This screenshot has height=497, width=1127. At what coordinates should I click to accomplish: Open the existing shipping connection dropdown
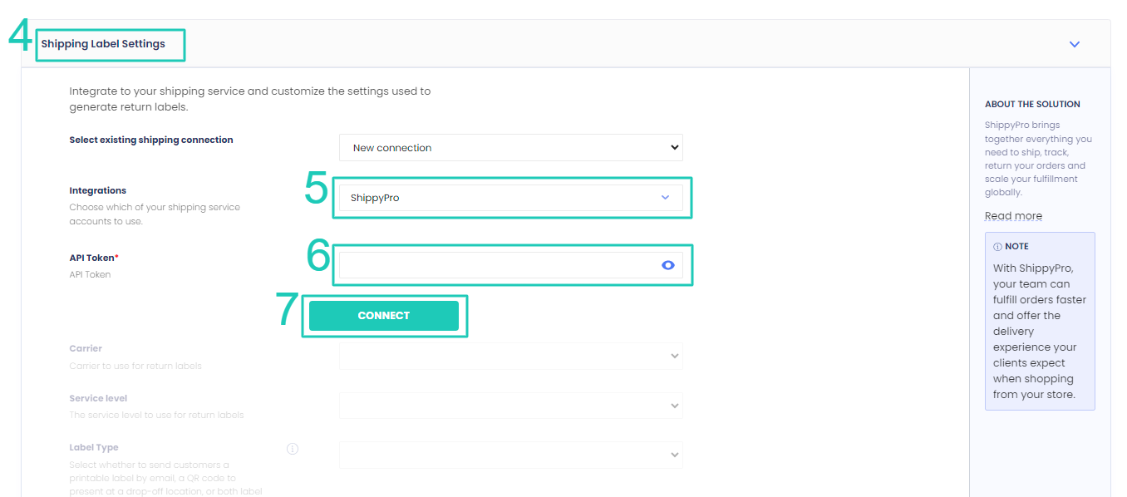(511, 148)
